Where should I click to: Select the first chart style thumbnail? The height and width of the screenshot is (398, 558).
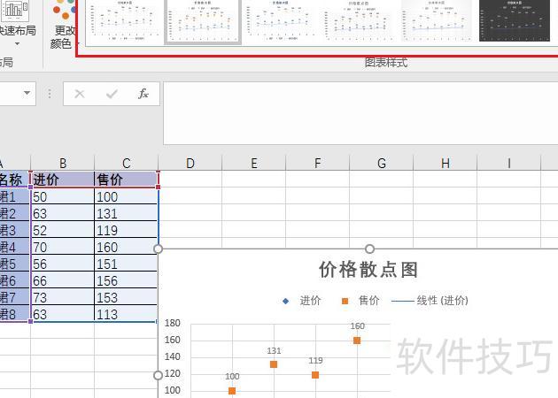[124, 20]
